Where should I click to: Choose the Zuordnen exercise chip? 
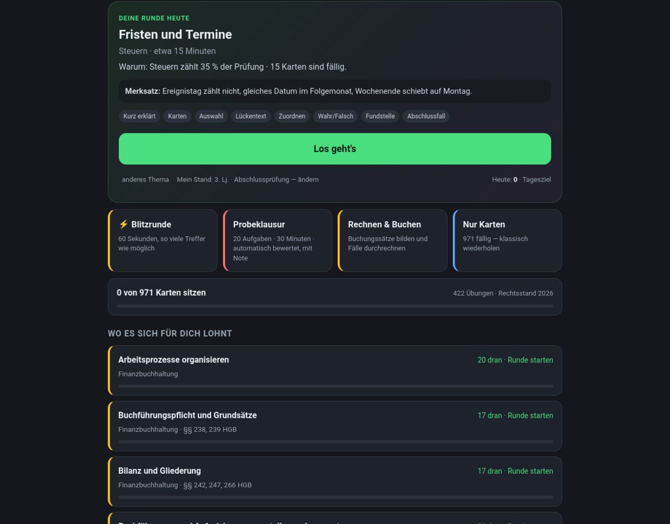point(292,116)
